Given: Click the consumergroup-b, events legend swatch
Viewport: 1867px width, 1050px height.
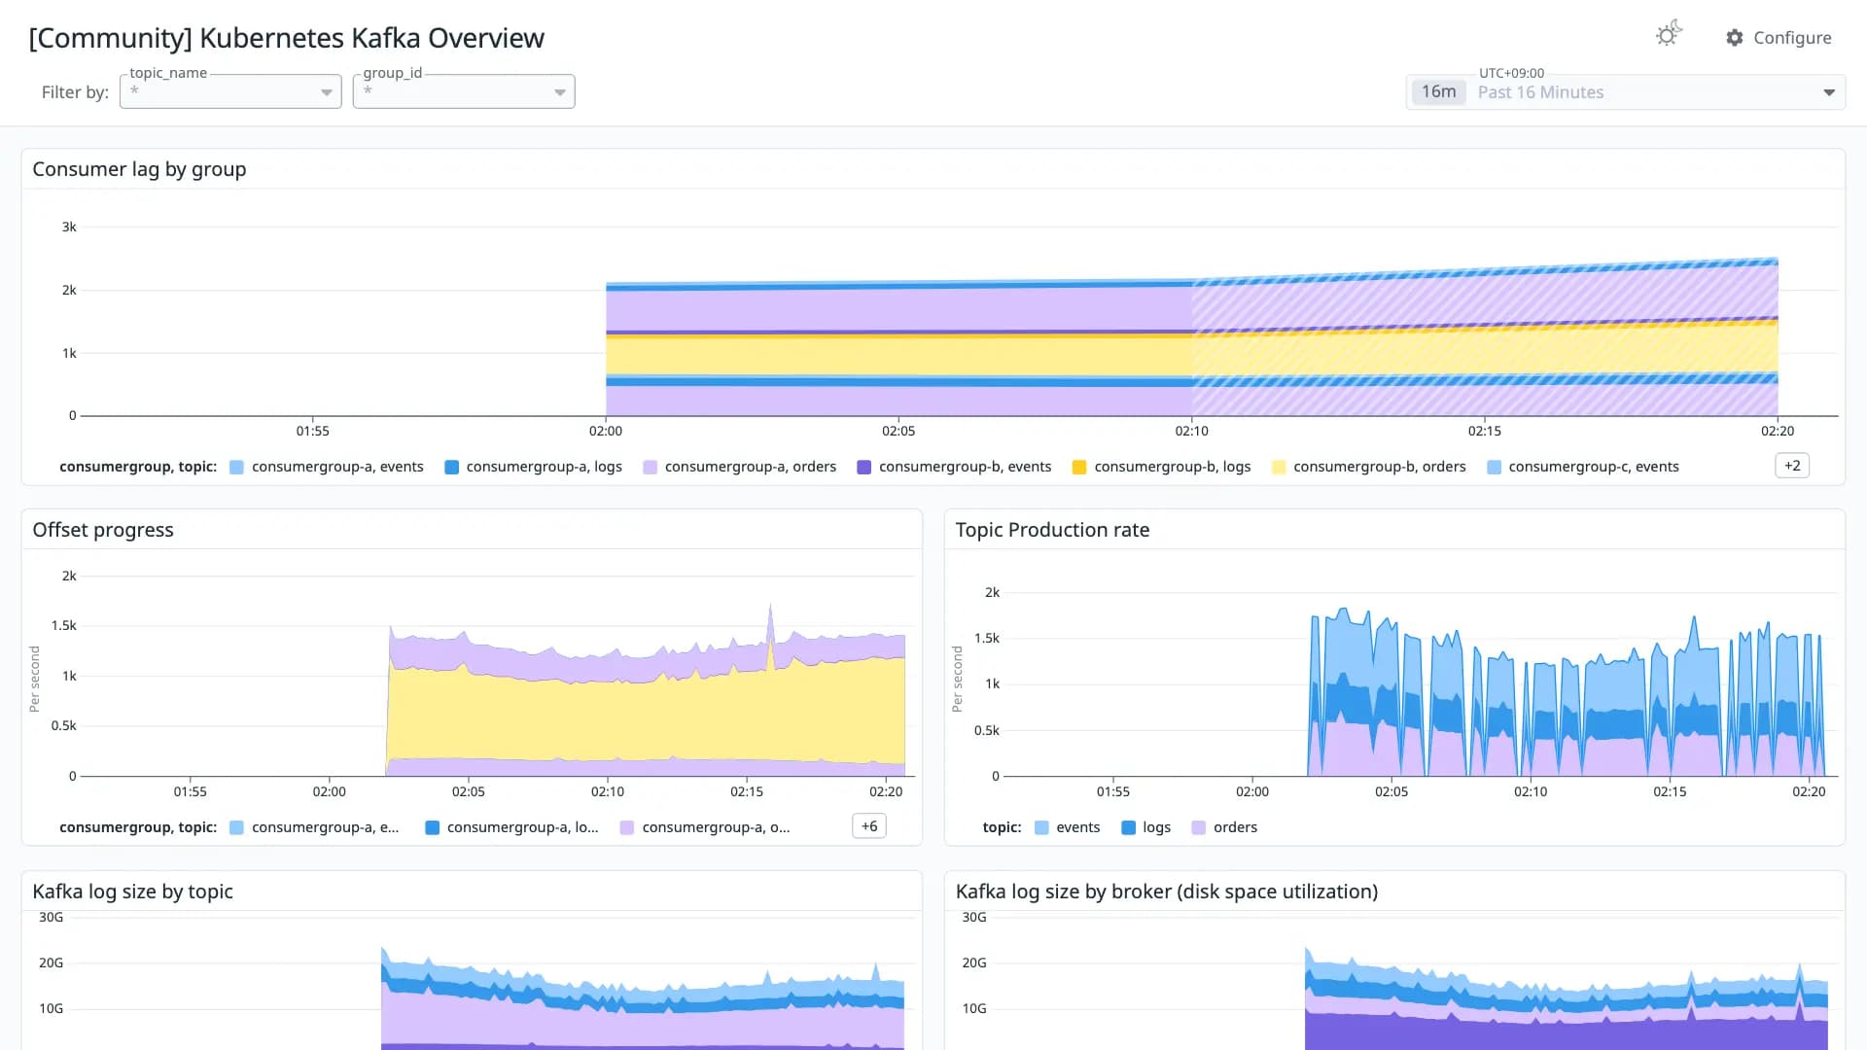Looking at the screenshot, I should (x=863, y=468).
